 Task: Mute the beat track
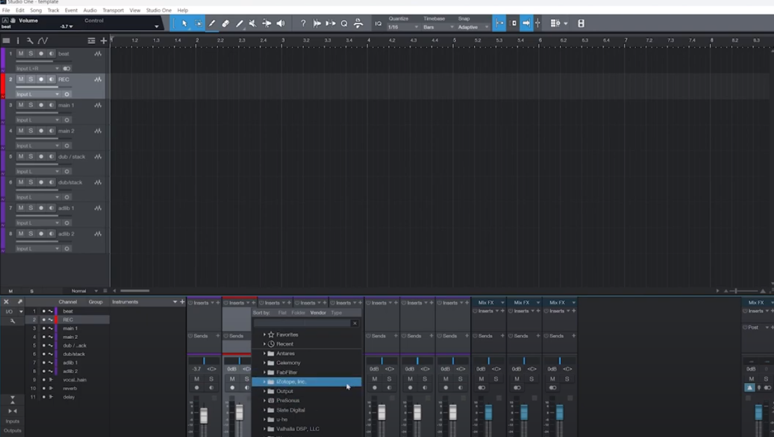click(21, 54)
